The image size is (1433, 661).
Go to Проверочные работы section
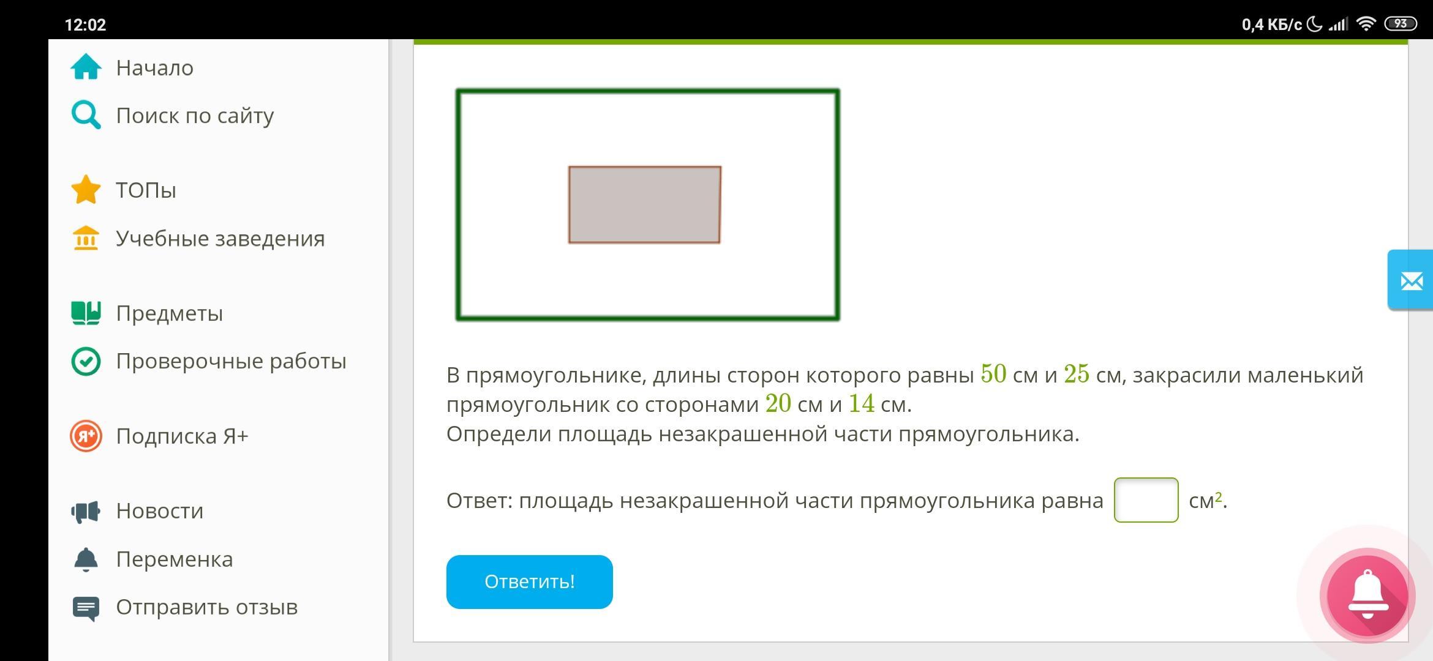point(231,361)
